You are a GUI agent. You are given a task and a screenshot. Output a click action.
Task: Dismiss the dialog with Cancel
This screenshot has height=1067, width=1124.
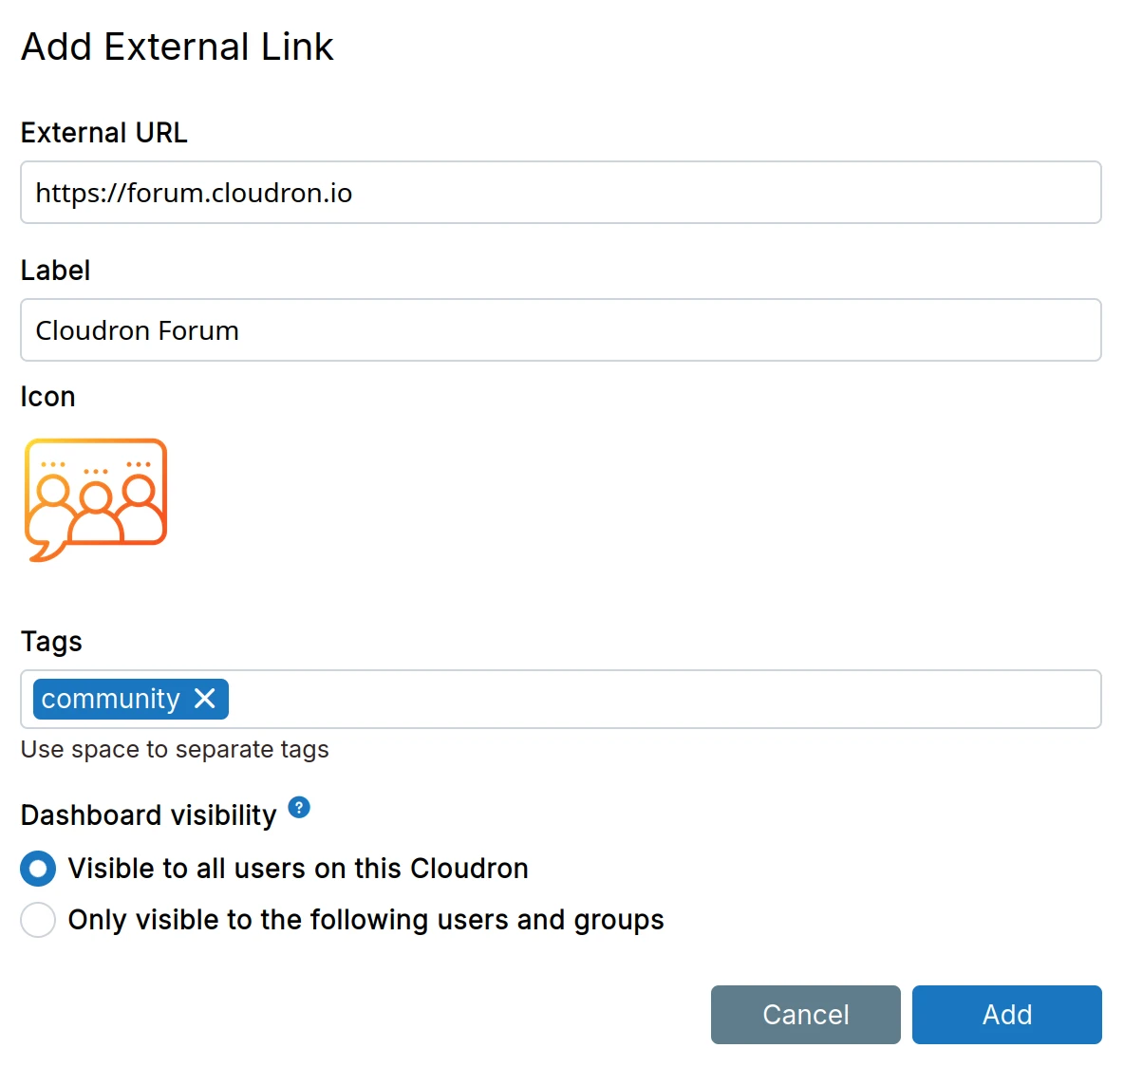click(x=805, y=1014)
